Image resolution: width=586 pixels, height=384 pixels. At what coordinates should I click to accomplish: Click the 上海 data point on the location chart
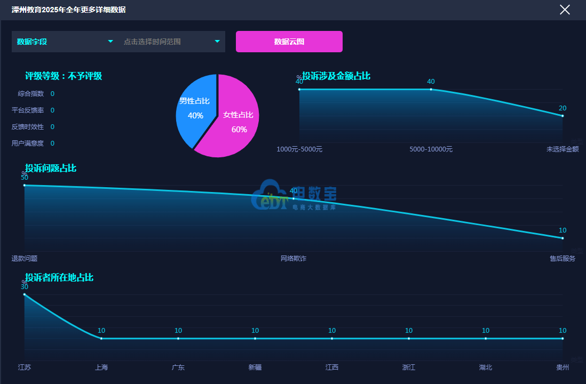(x=101, y=338)
